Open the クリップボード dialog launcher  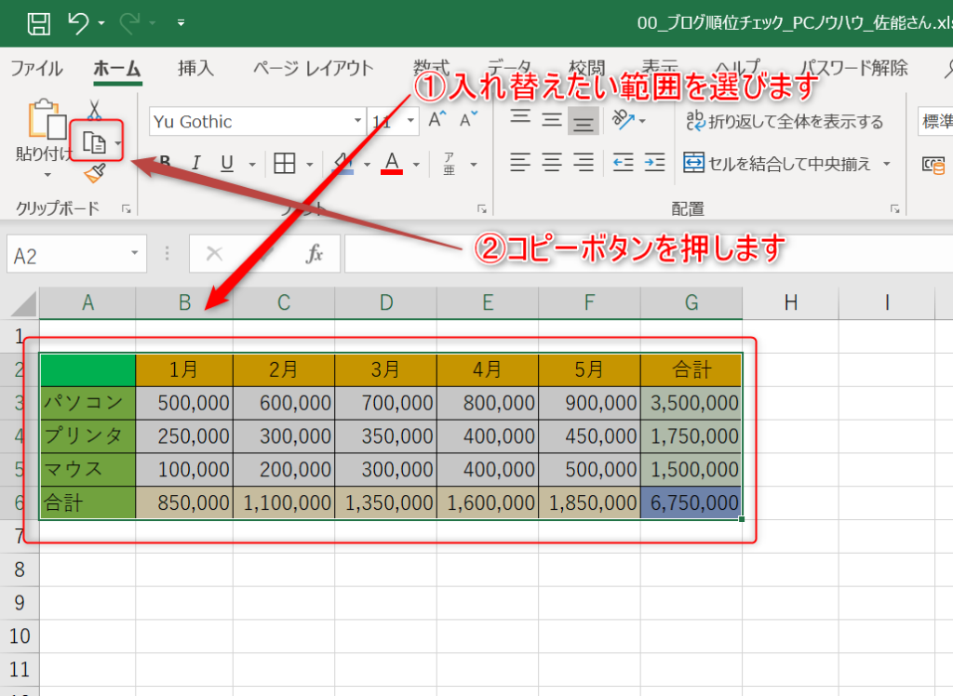127,209
